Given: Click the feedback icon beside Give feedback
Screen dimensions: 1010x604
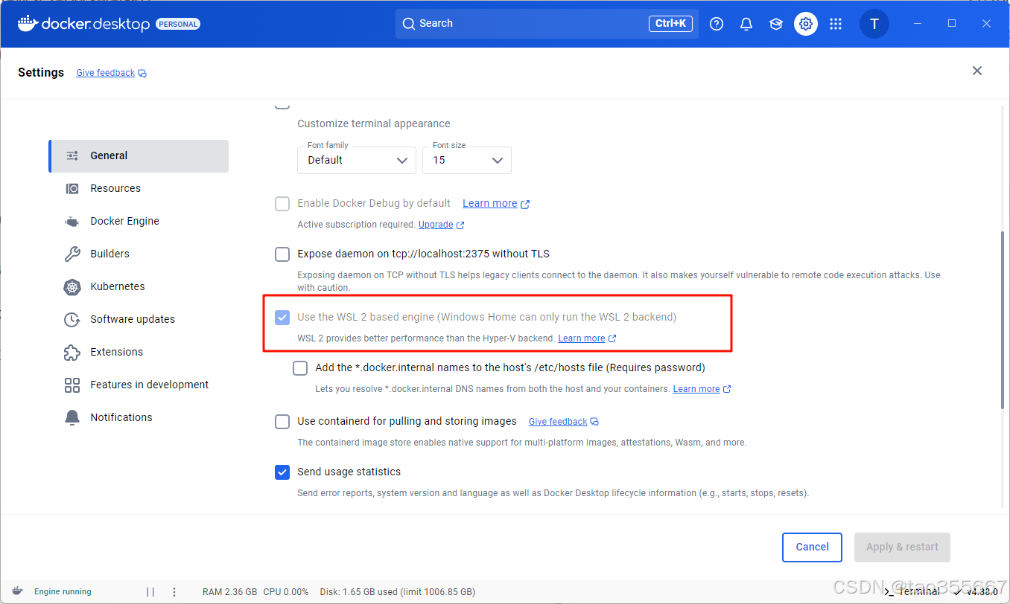Looking at the screenshot, I should pyautogui.click(x=142, y=74).
